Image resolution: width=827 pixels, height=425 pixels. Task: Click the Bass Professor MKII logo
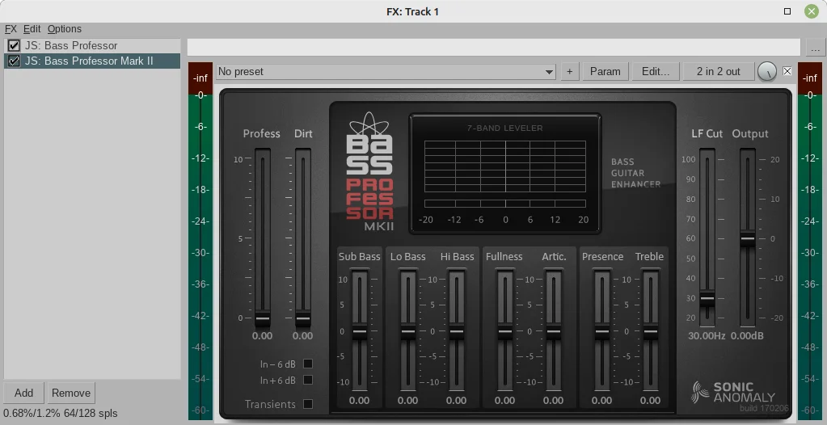pyautogui.click(x=369, y=172)
